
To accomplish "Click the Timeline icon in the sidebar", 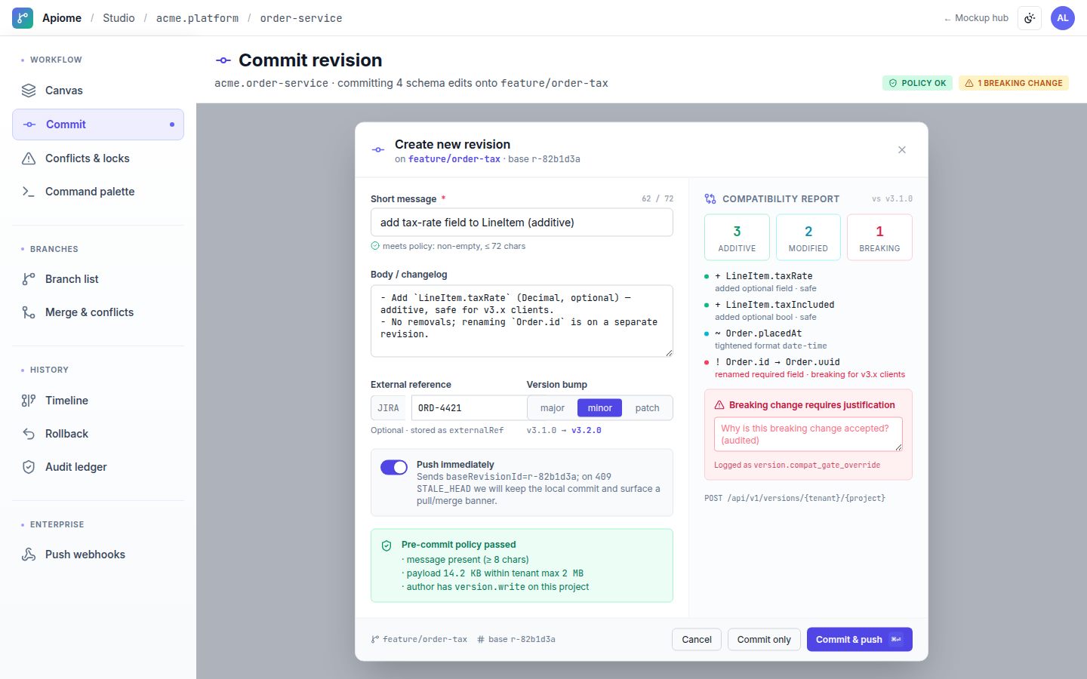I will coord(29,401).
